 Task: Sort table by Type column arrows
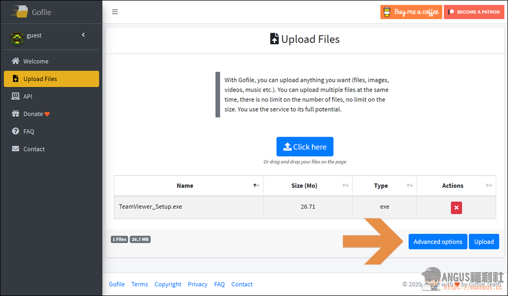(x=410, y=185)
